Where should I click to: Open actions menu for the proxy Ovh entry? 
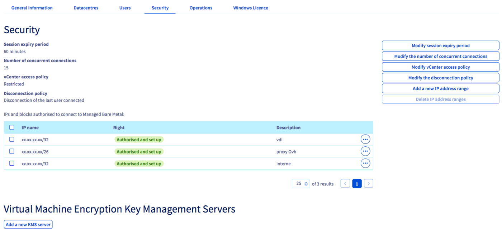point(365,151)
